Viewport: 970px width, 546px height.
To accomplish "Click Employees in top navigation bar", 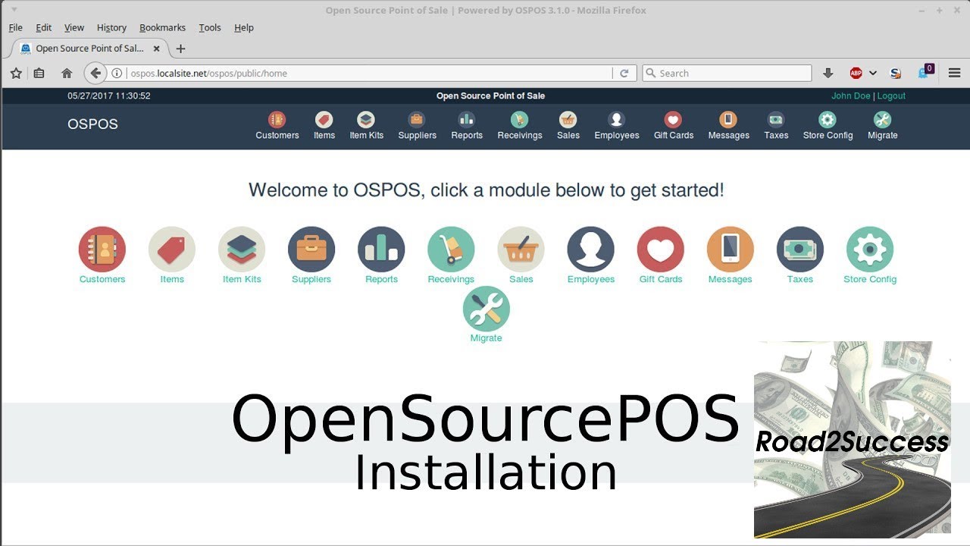I will pos(616,126).
